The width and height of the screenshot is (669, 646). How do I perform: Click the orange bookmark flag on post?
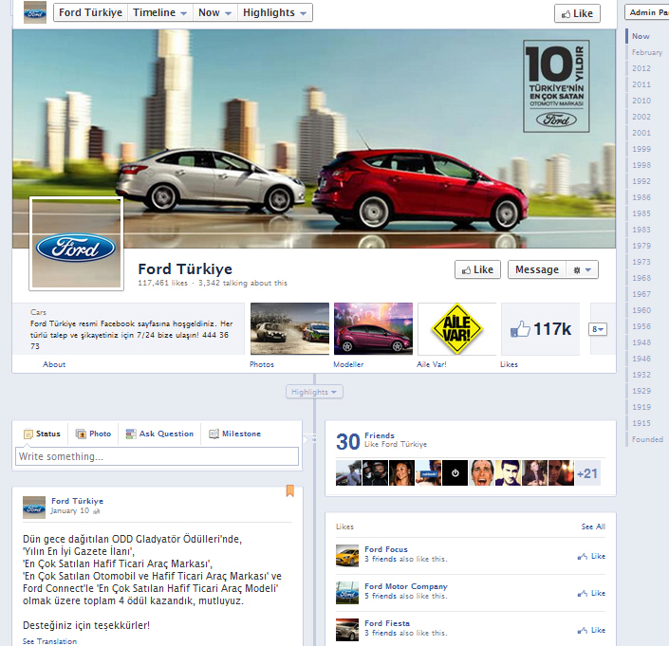point(290,491)
